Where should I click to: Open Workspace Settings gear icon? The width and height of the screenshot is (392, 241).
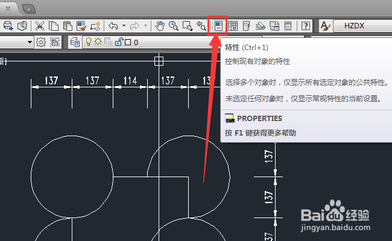pos(41,42)
